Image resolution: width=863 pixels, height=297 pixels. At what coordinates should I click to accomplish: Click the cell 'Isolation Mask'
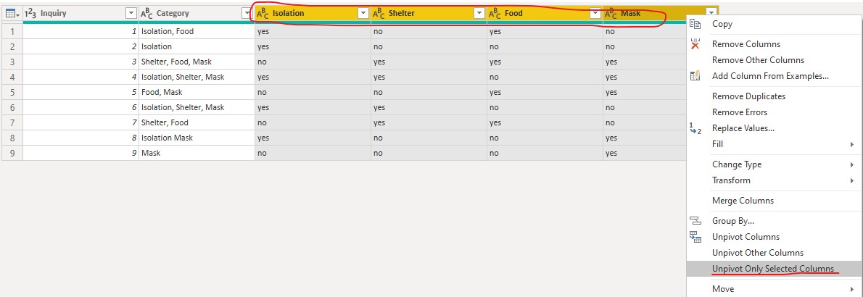[x=197, y=138]
